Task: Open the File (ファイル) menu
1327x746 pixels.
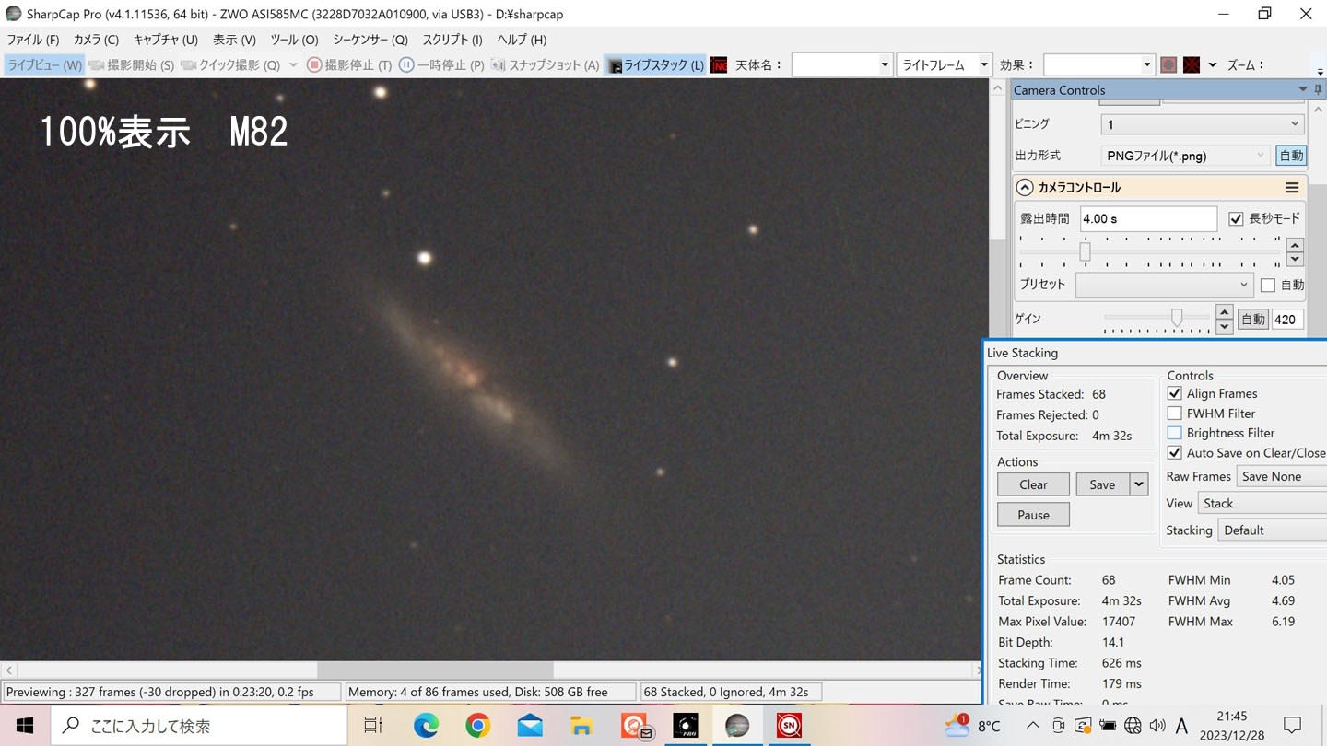Action: click(33, 40)
